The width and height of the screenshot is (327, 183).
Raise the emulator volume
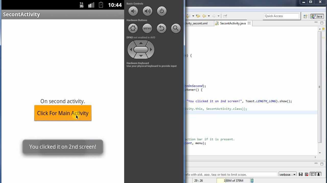[147, 11]
